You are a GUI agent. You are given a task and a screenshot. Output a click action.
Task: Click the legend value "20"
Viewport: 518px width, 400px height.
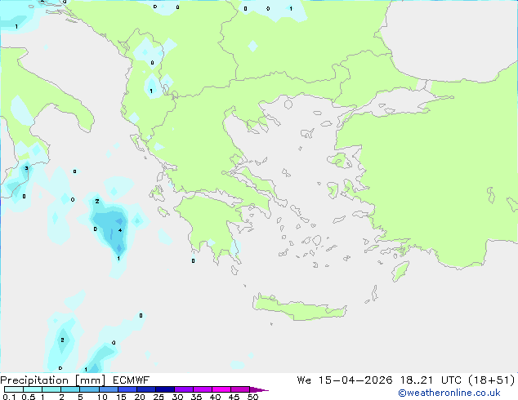click(140, 397)
